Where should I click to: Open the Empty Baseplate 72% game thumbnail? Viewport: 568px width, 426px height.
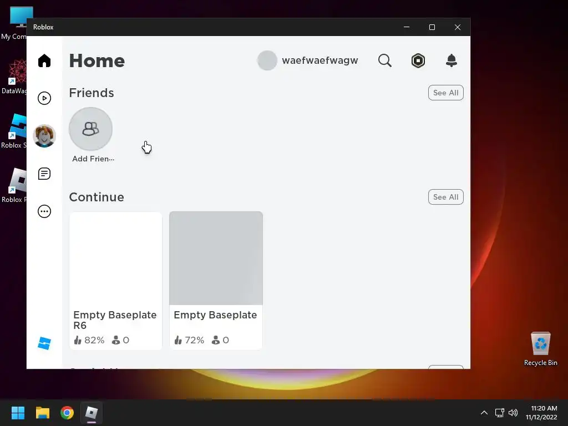[x=216, y=258]
